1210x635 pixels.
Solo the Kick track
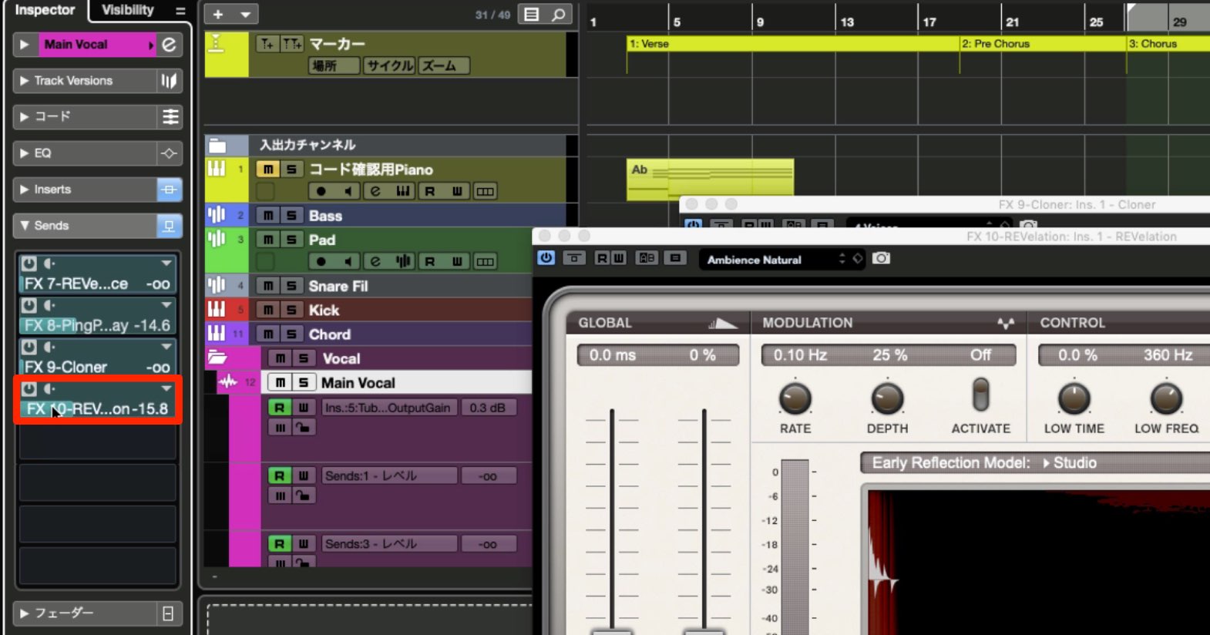[x=291, y=310]
